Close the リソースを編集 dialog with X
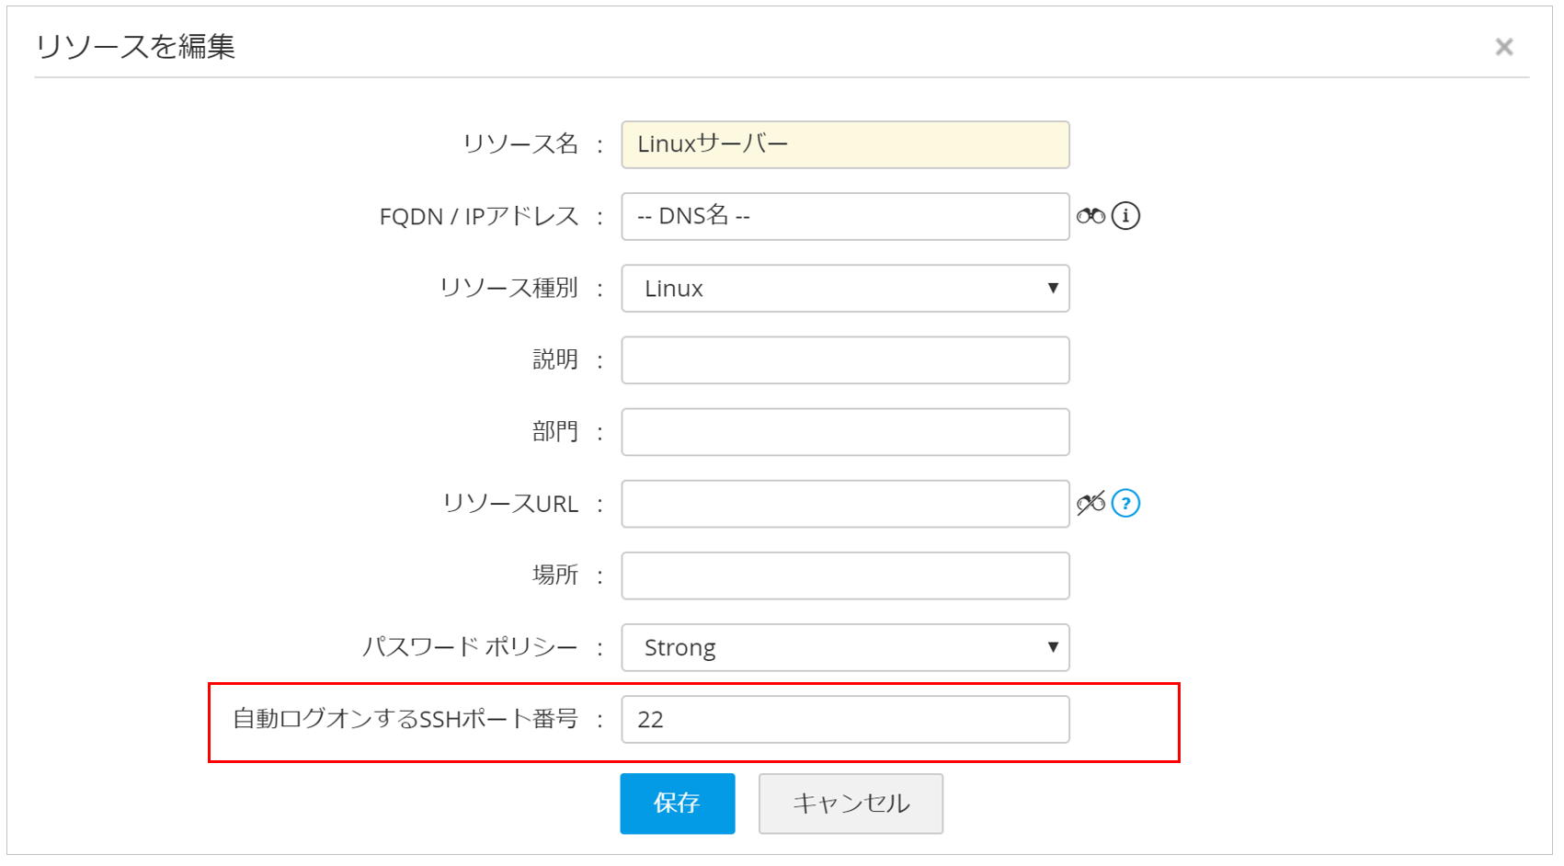 click(x=1503, y=47)
